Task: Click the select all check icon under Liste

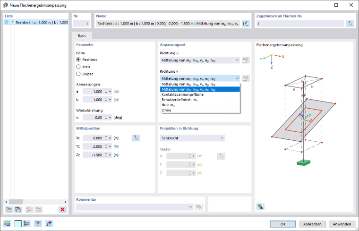Action: [x=29, y=209]
